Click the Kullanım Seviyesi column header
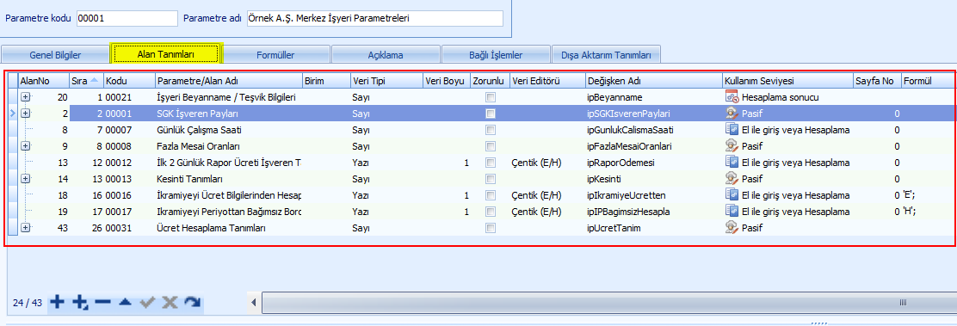The image size is (957, 326). pos(788,81)
